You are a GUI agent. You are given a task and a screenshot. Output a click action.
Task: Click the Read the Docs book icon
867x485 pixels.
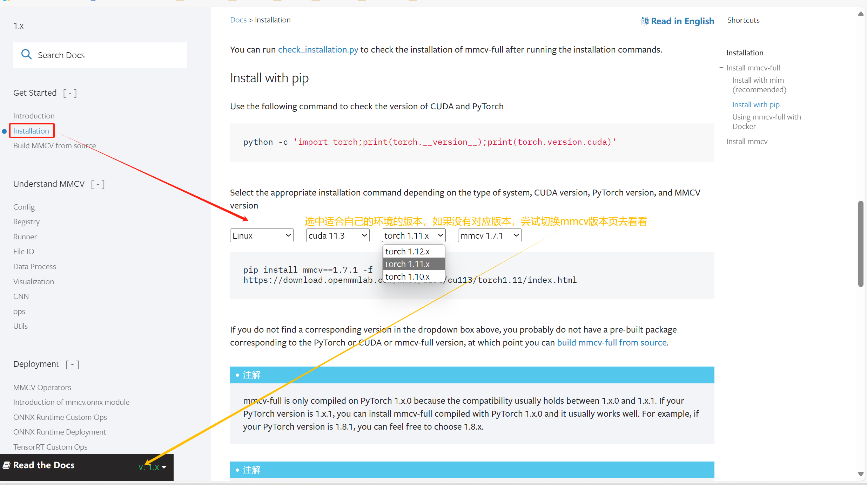(x=6, y=465)
